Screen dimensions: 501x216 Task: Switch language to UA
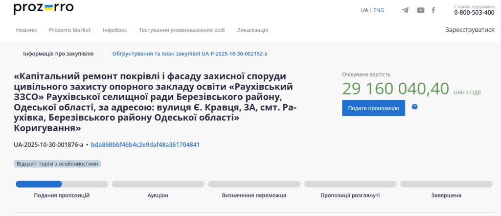(x=364, y=10)
